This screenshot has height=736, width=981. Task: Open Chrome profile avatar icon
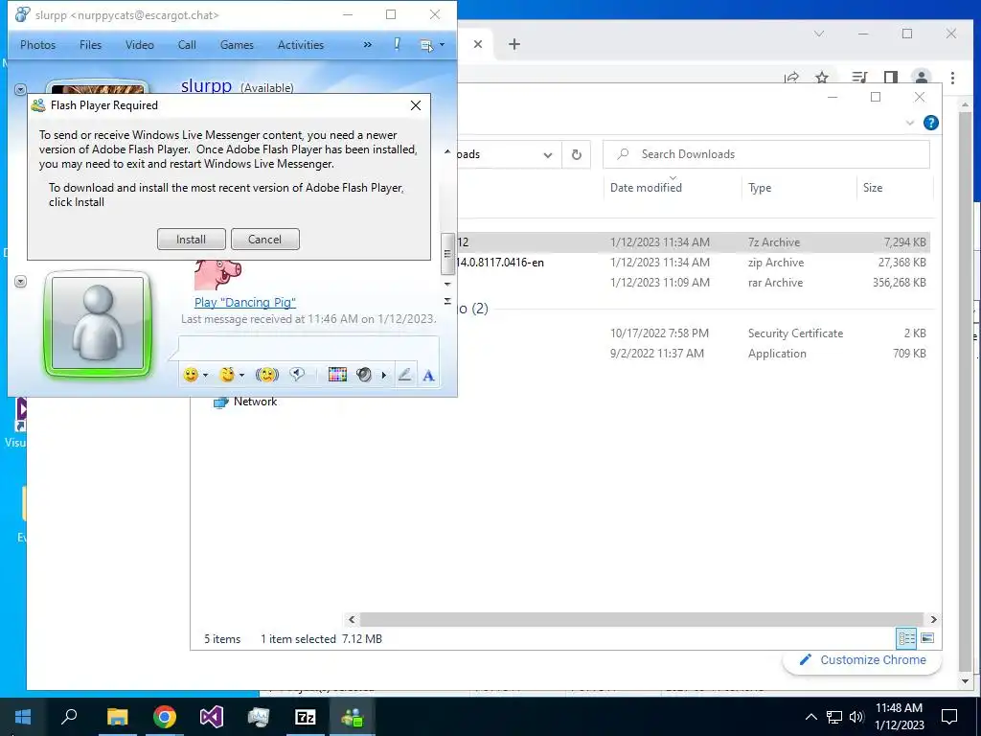921,78
